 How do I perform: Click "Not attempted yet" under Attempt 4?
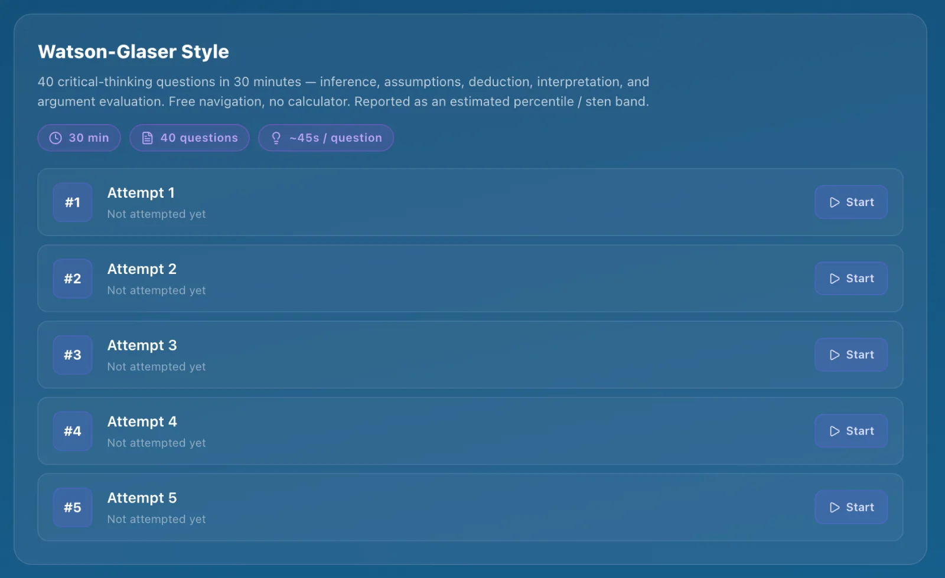(157, 443)
